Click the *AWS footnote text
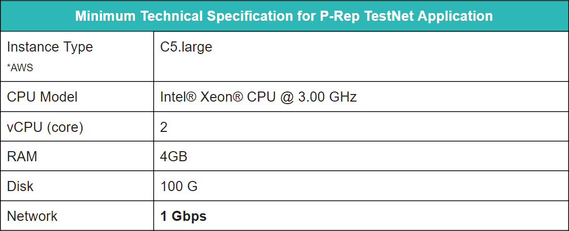Image resolution: width=569 pixels, height=231 pixels. pyautogui.click(x=20, y=68)
